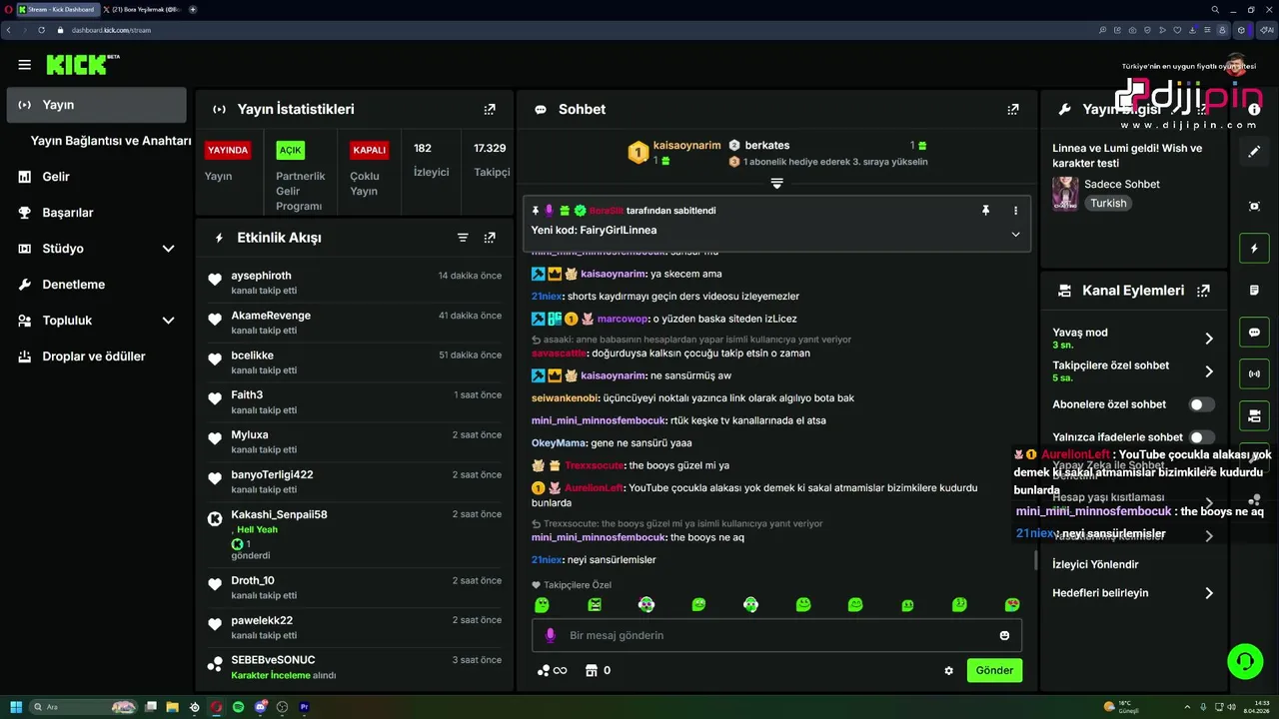Click the KAPALI multistream badge
The height and width of the screenshot is (719, 1279).
[370, 151]
